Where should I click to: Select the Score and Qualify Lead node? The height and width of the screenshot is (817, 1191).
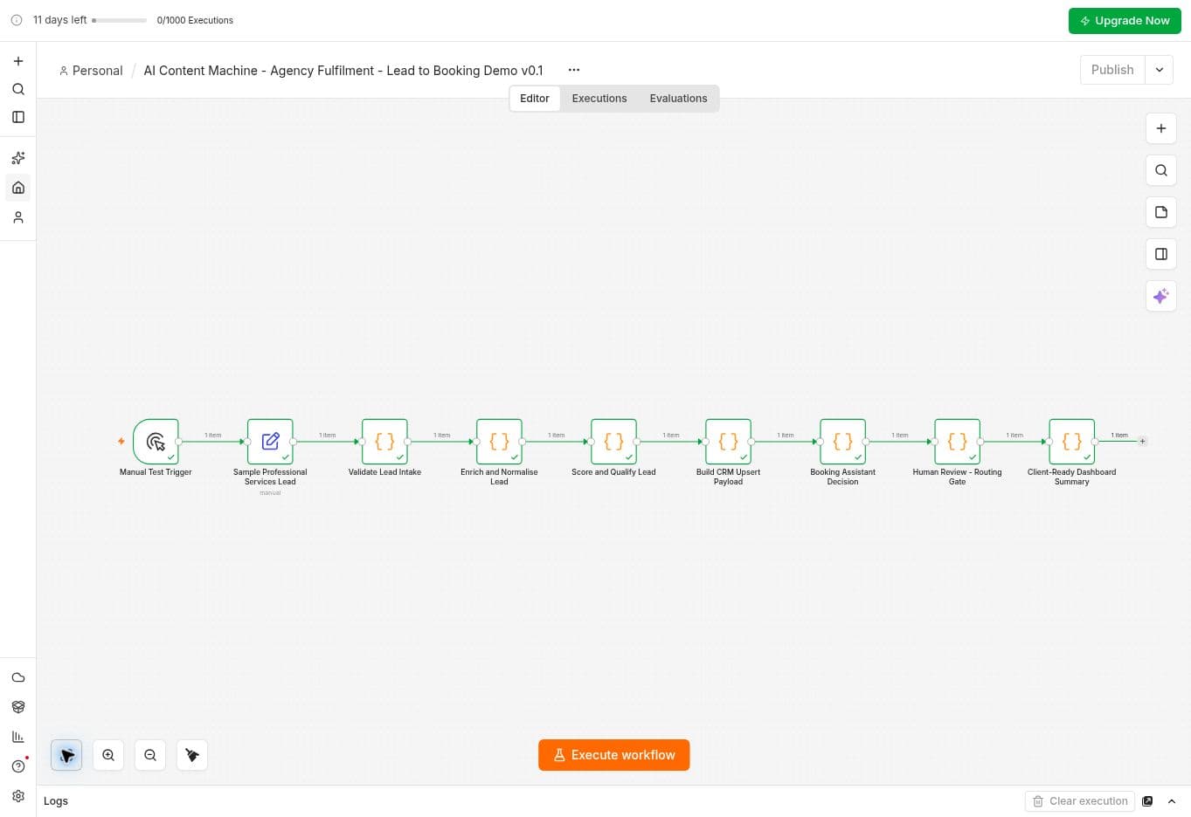click(613, 442)
